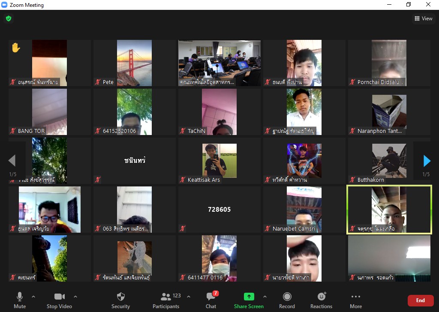Select Keattisak Ars video tile
Screen dimensions: 439x312
pyautogui.click(x=219, y=161)
